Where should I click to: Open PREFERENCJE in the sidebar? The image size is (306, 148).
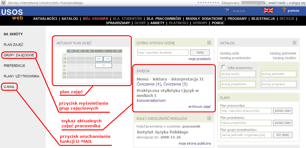(15, 66)
